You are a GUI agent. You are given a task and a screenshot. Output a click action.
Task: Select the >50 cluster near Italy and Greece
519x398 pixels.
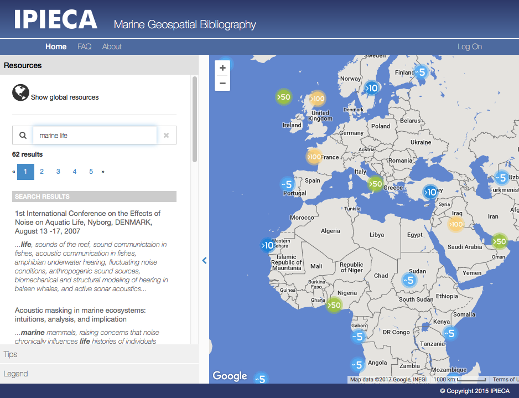pos(375,184)
